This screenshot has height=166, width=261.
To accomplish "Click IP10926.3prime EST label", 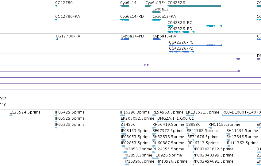I will [x=172, y=161].
